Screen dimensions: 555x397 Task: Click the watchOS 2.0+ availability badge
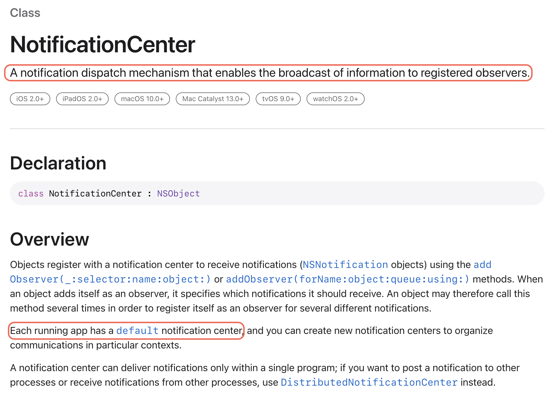(335, 99)
